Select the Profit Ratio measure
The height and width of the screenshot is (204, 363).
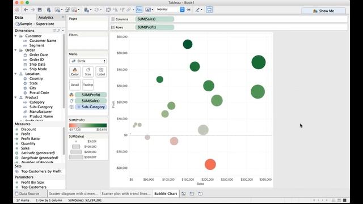click(30, 139)
